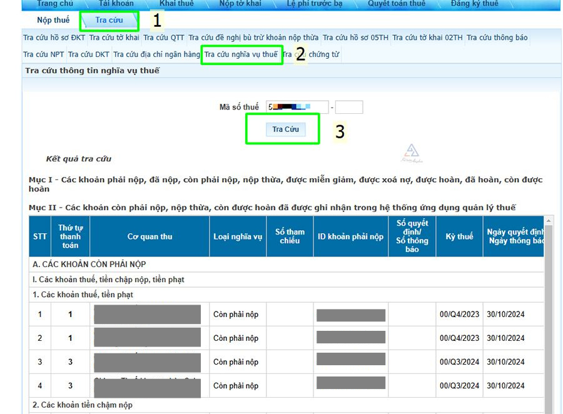563x414 pixels.
Task: Open the Tra cứu tab
Action: click(x=109, y=21)
